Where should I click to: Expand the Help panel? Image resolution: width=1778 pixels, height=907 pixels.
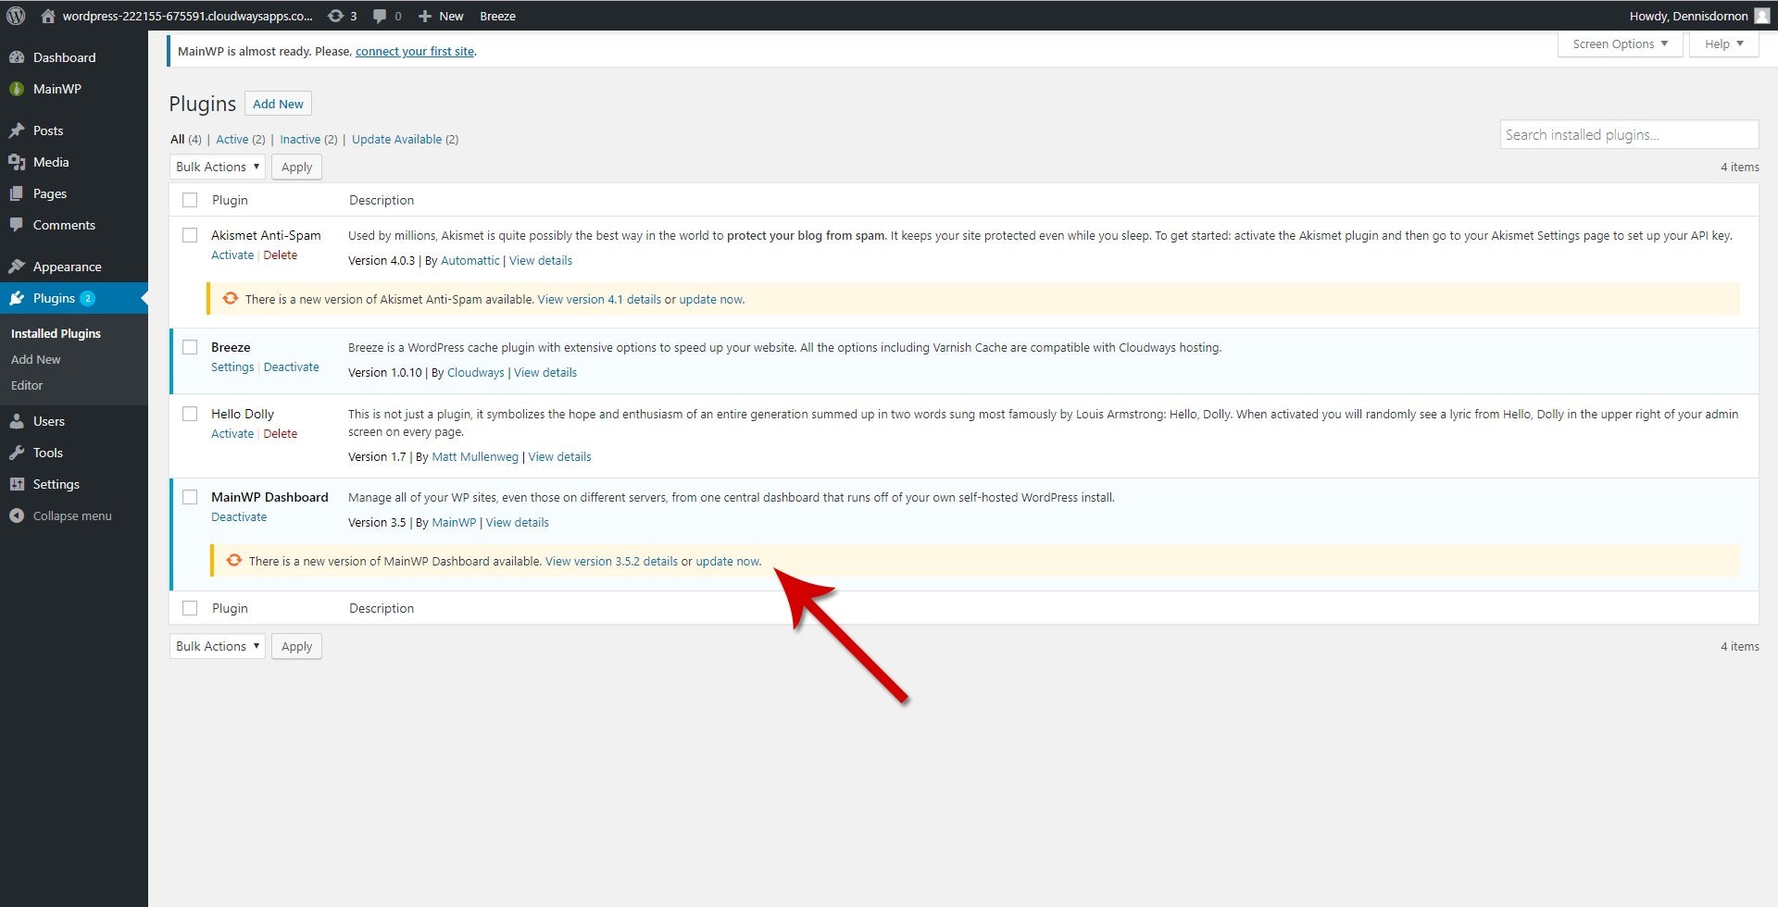1722,43
